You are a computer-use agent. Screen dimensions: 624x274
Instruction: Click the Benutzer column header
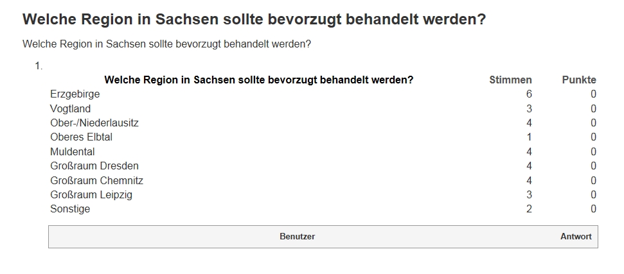tap(298, 237)
